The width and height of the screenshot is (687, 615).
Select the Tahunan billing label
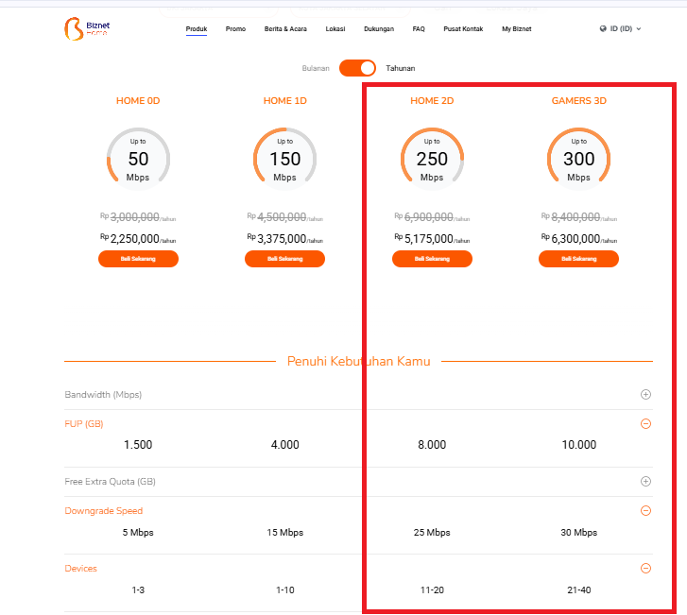coord(401,68)
